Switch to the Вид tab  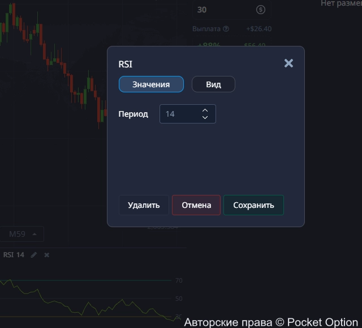click(x=213, y=84)
